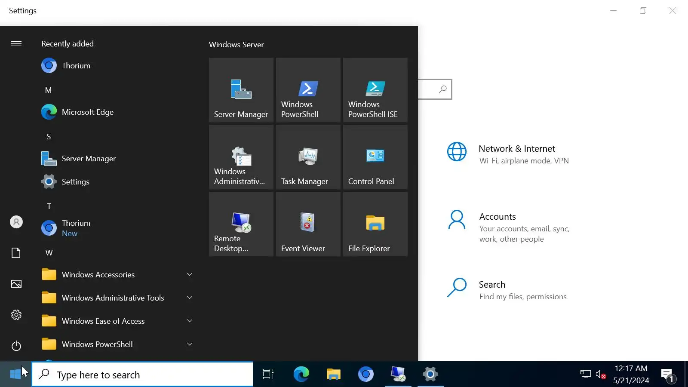Open the Windows Administrative Tools tile

coord(241,157)
